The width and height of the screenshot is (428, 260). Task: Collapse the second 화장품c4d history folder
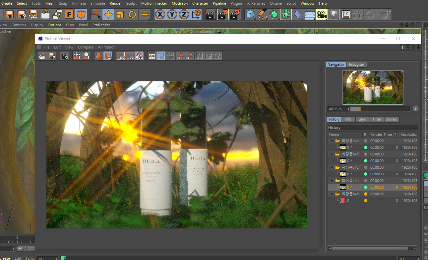pos(332,154)
